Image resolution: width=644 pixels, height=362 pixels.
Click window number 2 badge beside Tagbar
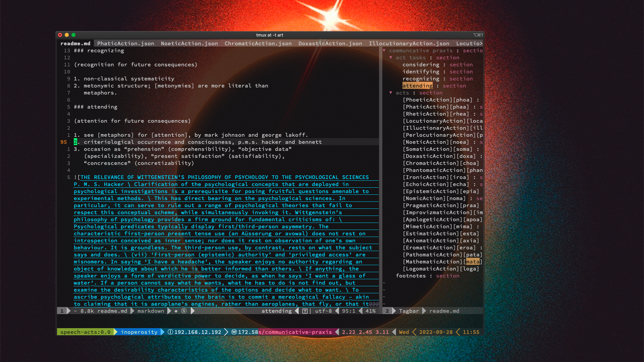coord(387,311)
